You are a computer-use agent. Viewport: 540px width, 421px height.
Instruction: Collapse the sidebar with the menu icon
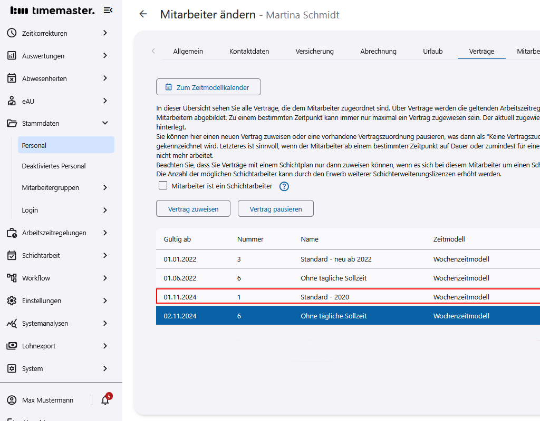coord(108,11)
